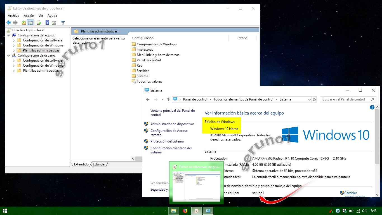Click the Export list toolbar icon
Image resolution: width=382 pixels, height=215 pixels.
click(39, 23)
